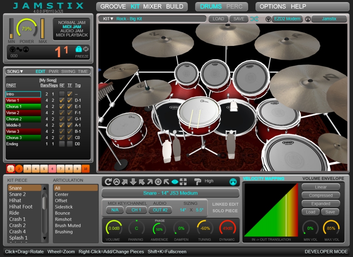Open the CH 1 channel selector

[136, 210]
